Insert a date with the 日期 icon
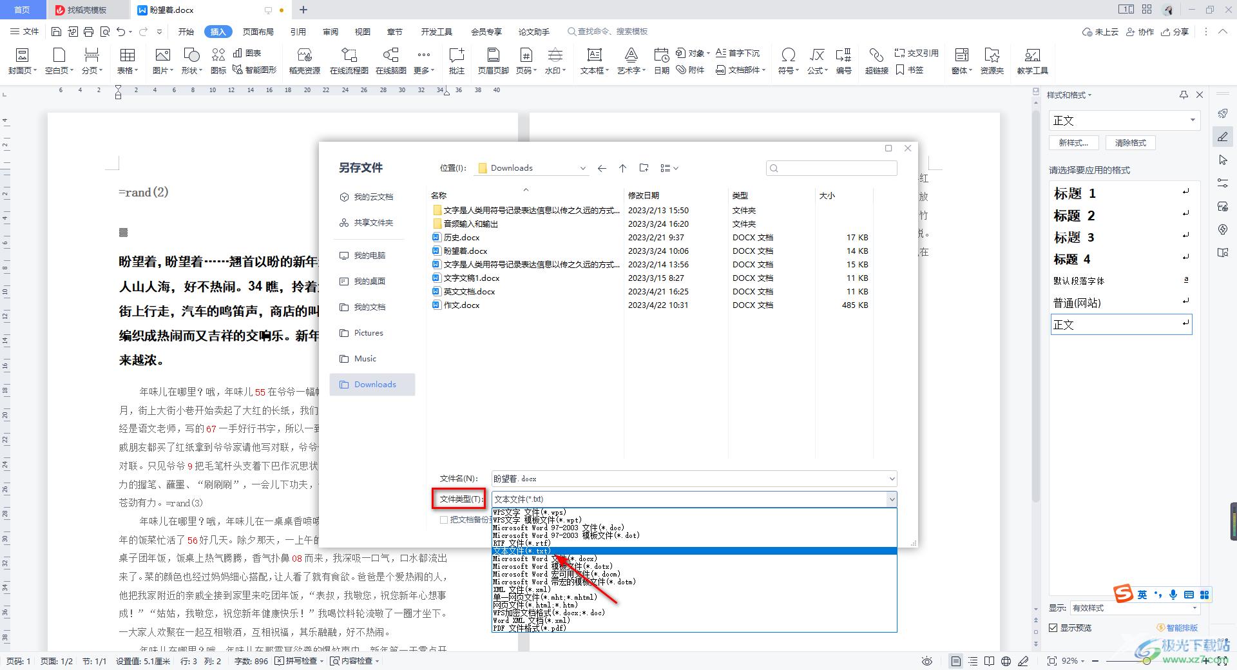The height and width of the screenshot is (670, 1237). click(661, 55)
